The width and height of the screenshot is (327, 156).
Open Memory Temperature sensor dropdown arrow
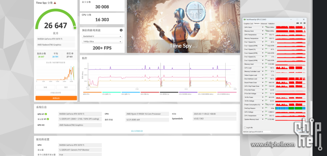tap(263, 38)
